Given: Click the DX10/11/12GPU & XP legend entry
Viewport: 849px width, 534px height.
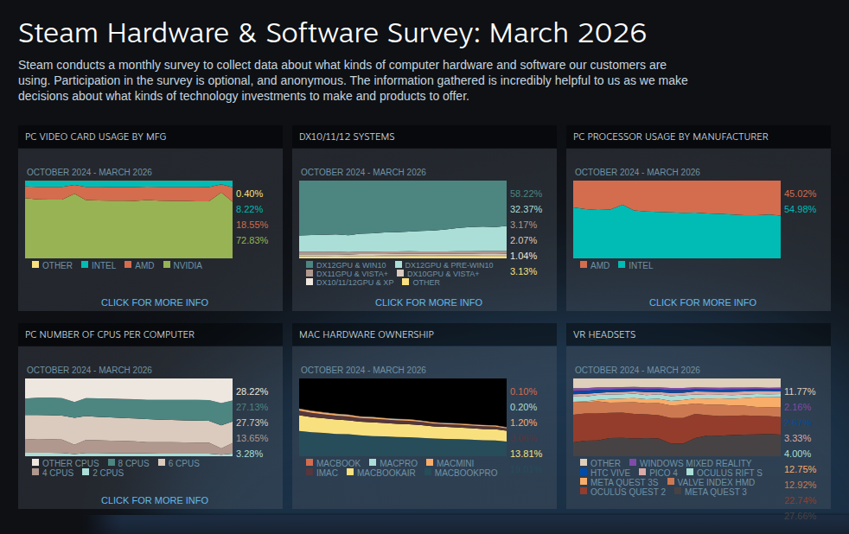Looking at the screenshot, I should point(350,283).
